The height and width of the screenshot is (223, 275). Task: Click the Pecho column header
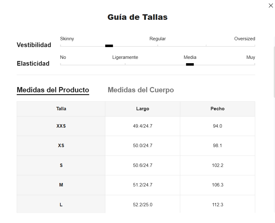point(217,109)
